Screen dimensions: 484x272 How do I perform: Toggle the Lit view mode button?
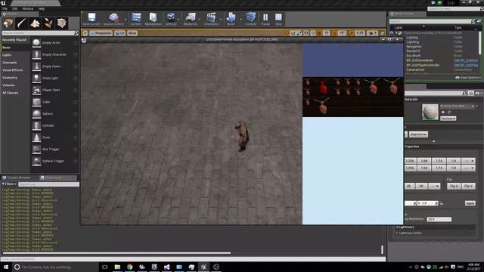click(119, 33)
